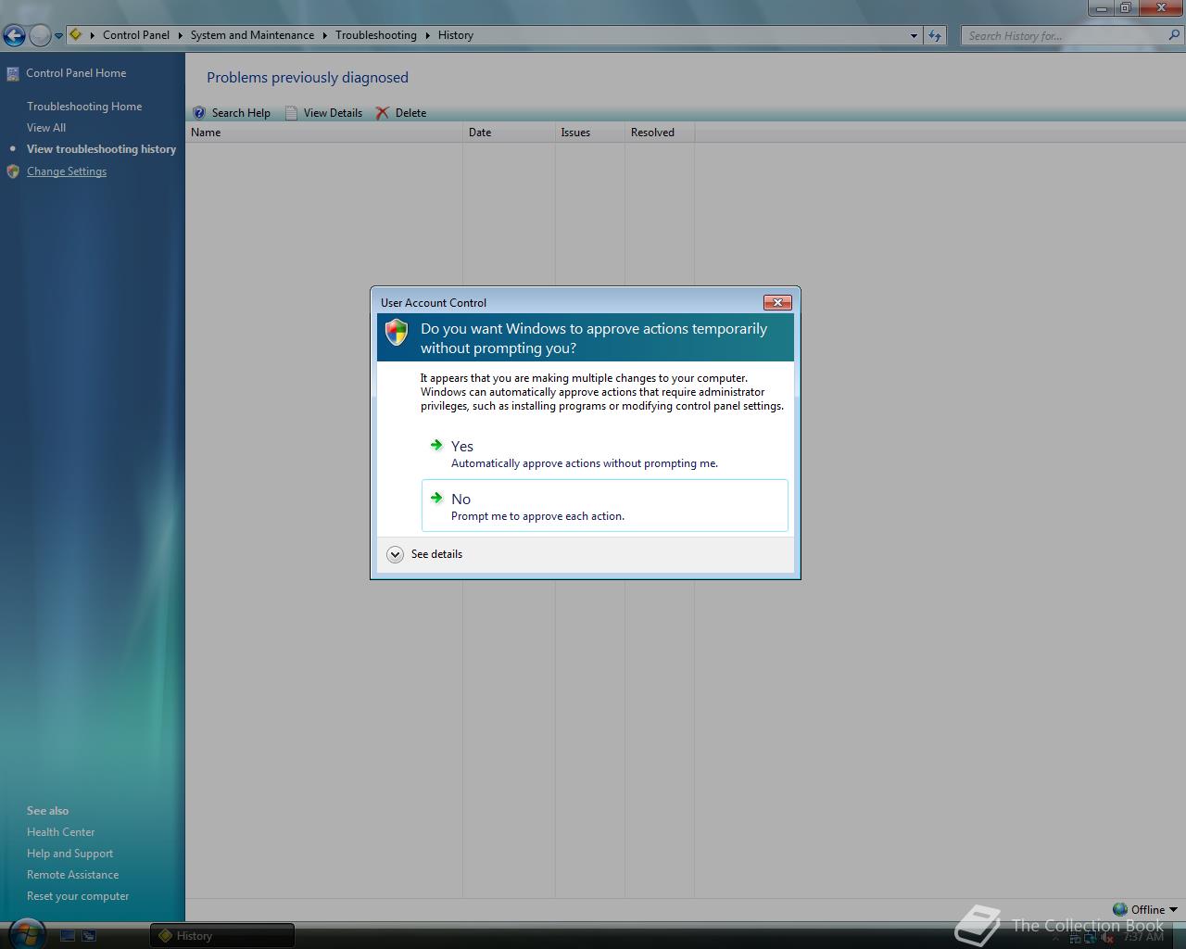Screen dimensions: 1186x949
Task: Open Reset your computer link
Action: pyautogui.click(x=78, y=896)
